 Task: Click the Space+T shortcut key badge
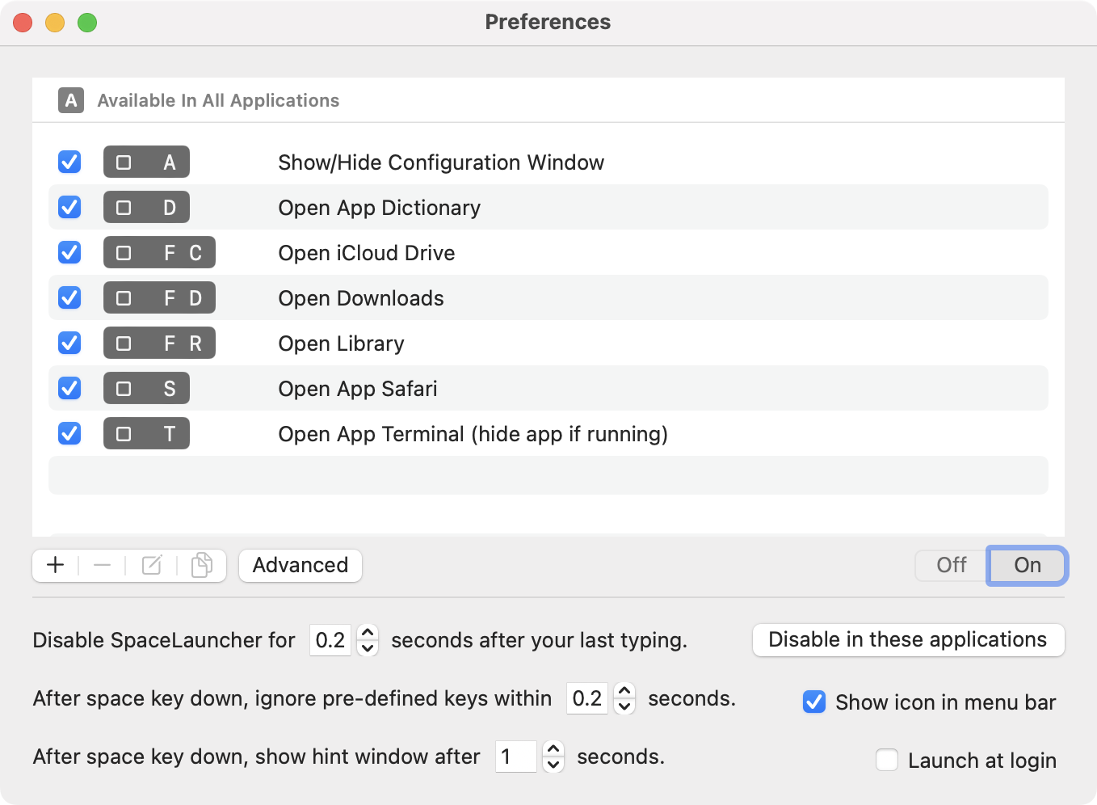(146, 434)
